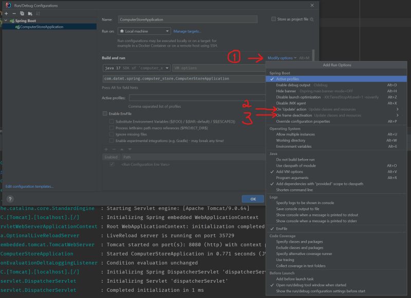Click the plus icon above the EnvFile table
411x298 pixels.
(106, 149)
